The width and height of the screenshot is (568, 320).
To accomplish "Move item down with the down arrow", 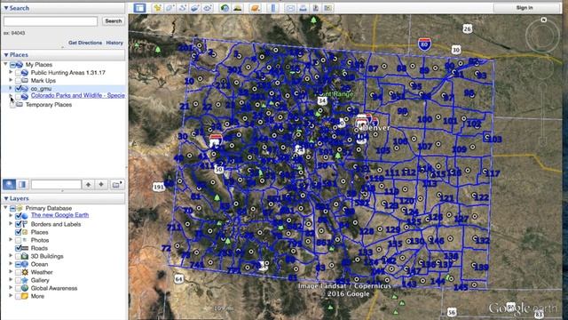I will (x=101, y=185).
